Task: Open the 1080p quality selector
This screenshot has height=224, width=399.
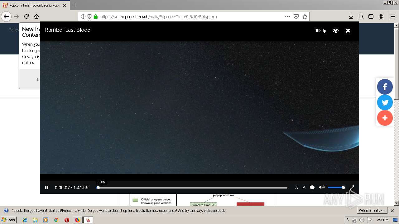Action: 320,30
